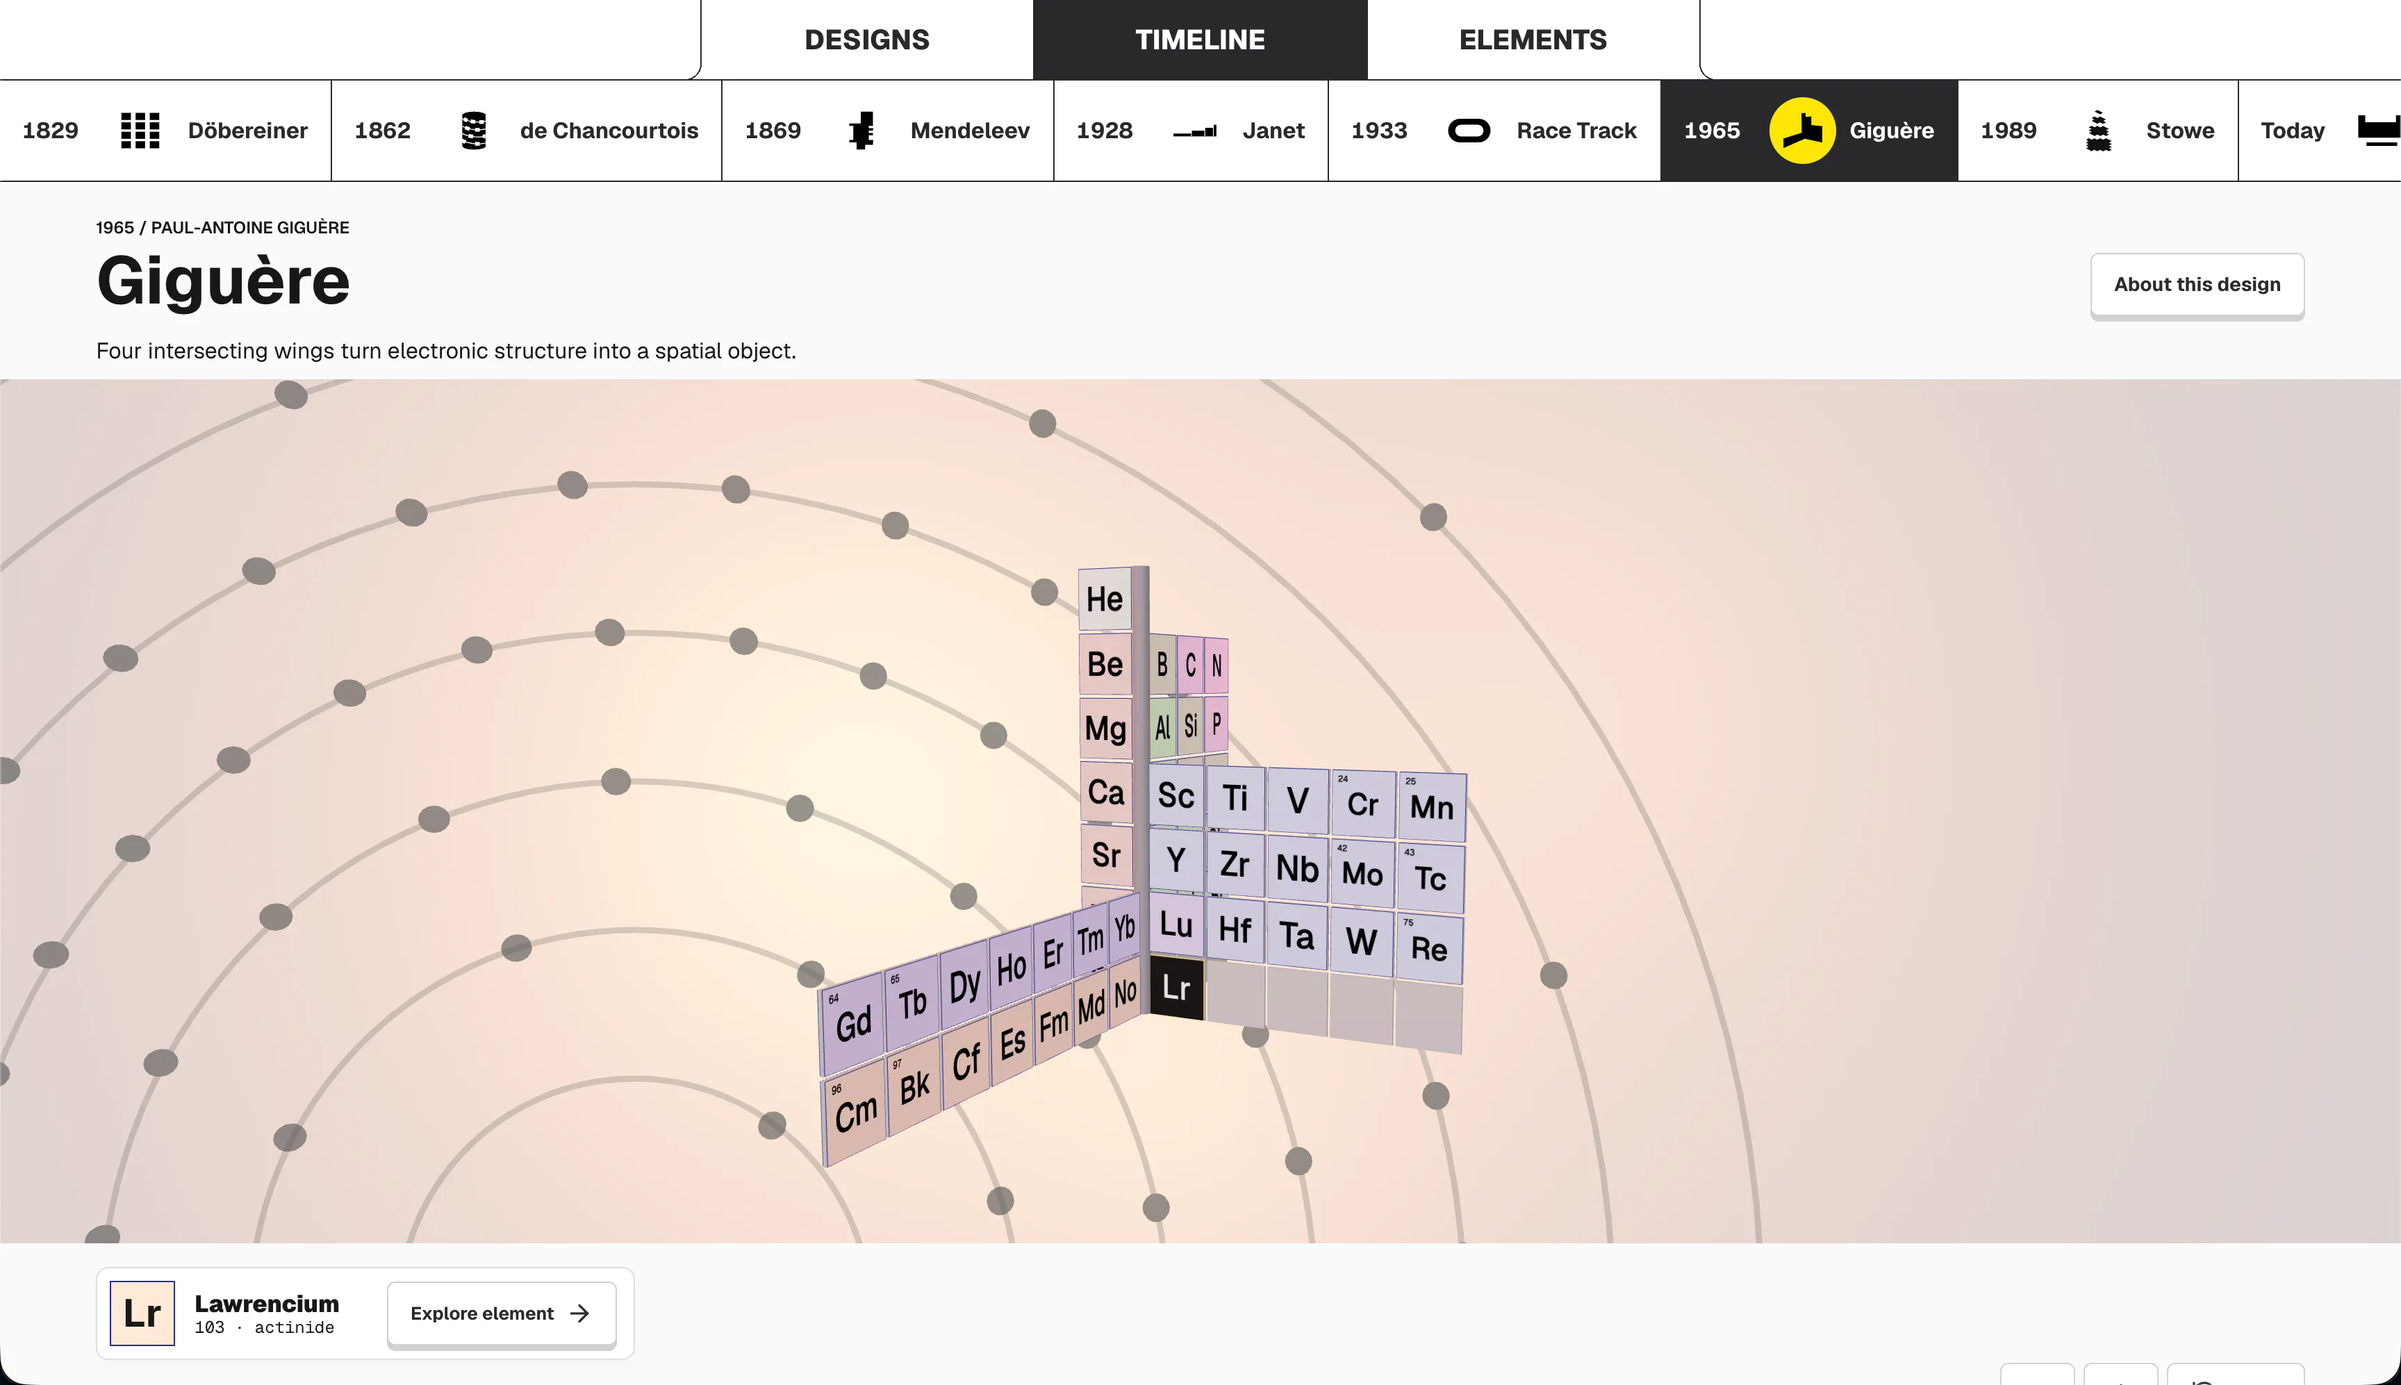Screen dimensions: 2401x1385
Task: Click the yellow Giguère wing icon
Action: (1801, 131)
